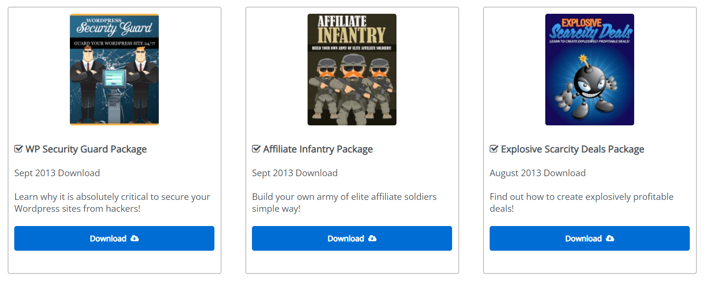Select the Explosive Scarcity Deals Package title
This screenshot has height=283, width=705.
tap(572, 149)
